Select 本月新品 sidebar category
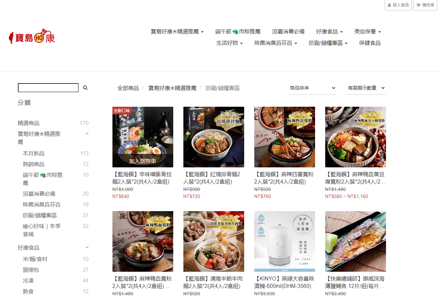438x298 pixels. 33,154
